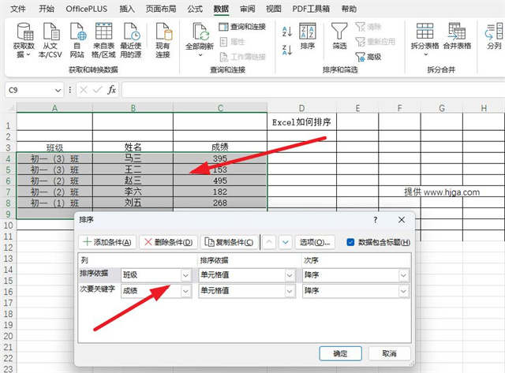Click 分列 (text to columns)

494,36
